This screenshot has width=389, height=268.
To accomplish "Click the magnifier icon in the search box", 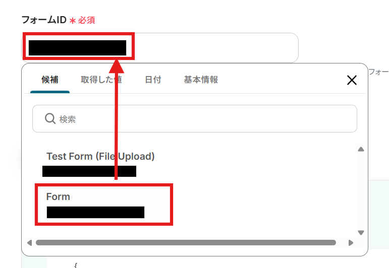I will [x=50, y=119].
